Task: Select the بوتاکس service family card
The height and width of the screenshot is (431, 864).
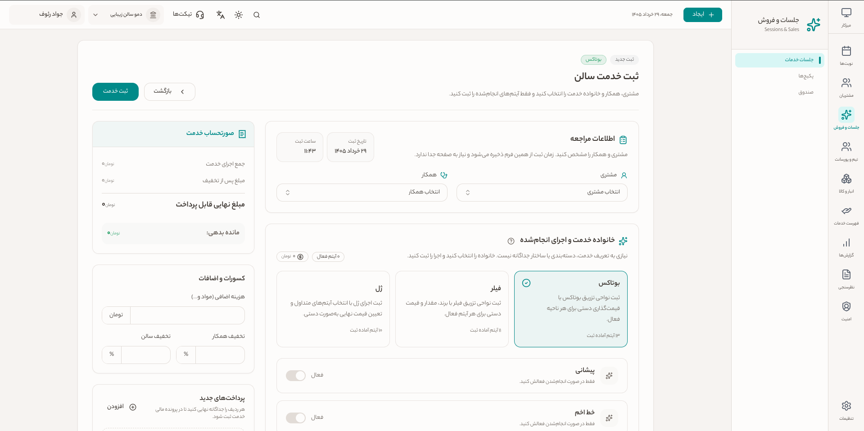Action: click(570, 309)
